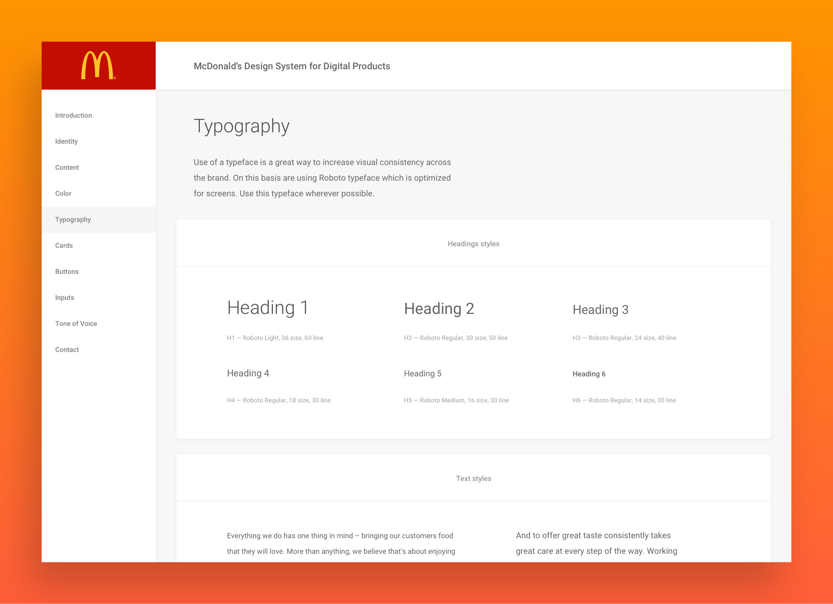The image size is (833, 604).
Task: Open the Color section
Action: [63, 194]
